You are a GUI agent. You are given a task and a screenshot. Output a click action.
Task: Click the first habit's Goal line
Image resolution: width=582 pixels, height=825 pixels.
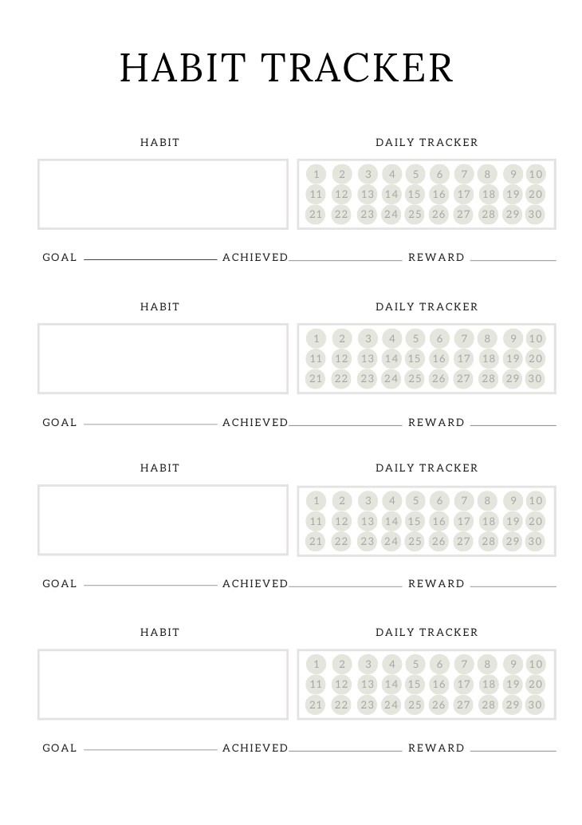tap(150, 258)
